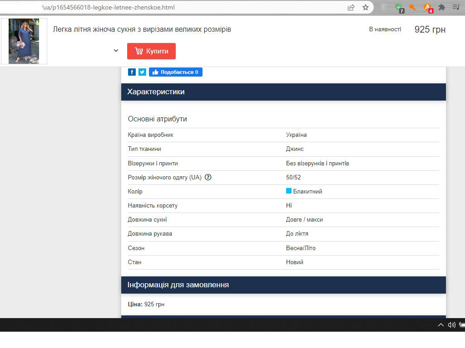465x348 pixels.
Task: Click the Тип тканини attribute label
Action: pyautogui.click(x=144, y=149)
